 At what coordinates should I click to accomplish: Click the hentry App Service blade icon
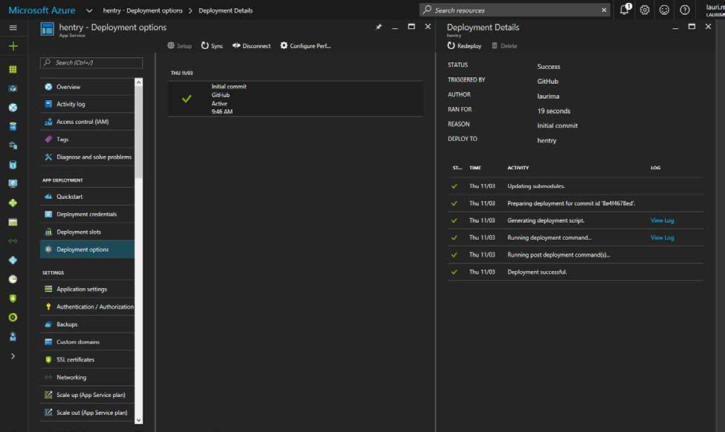point(47,29)
